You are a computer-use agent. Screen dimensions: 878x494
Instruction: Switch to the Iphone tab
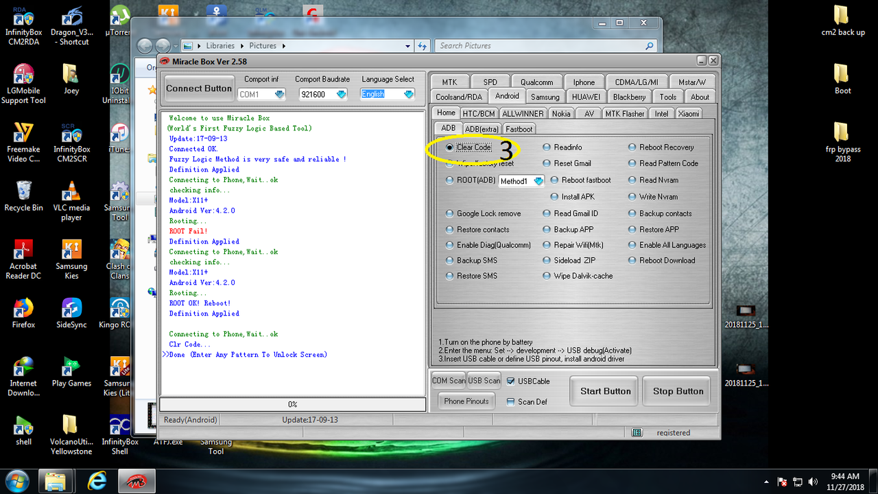click(x=584, y=82)
